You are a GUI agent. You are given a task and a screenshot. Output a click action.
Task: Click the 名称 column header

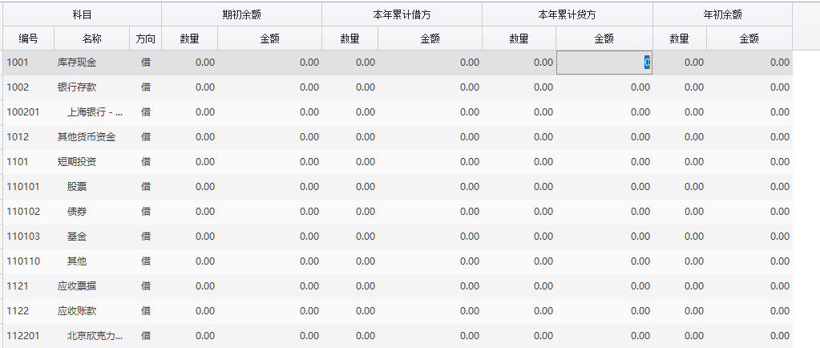(x=91, y=38)
